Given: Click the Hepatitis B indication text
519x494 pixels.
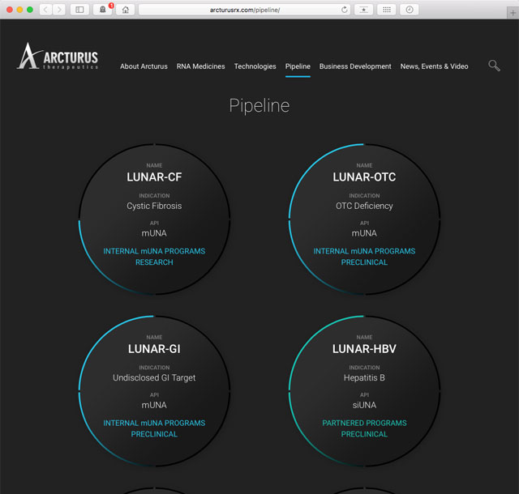Looking at the screenshot, I should [x=364, y=377].
